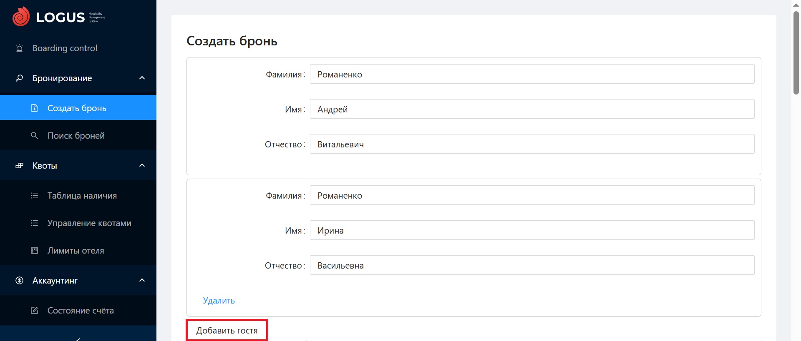Click the Лимиты отеля icon
This screenshot has width=801, height=341.
click(35, 251)
